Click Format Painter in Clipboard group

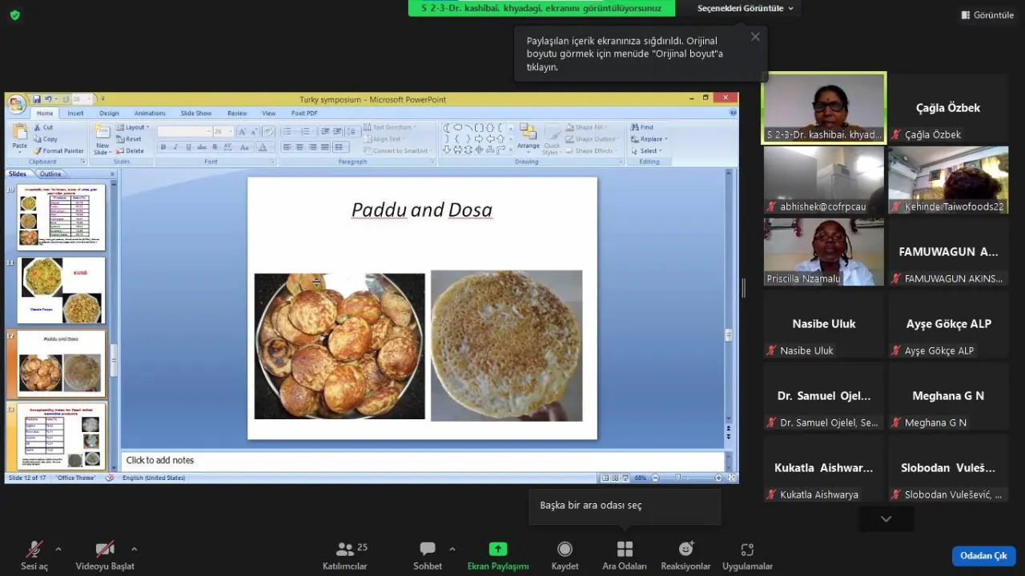point(58,150)
